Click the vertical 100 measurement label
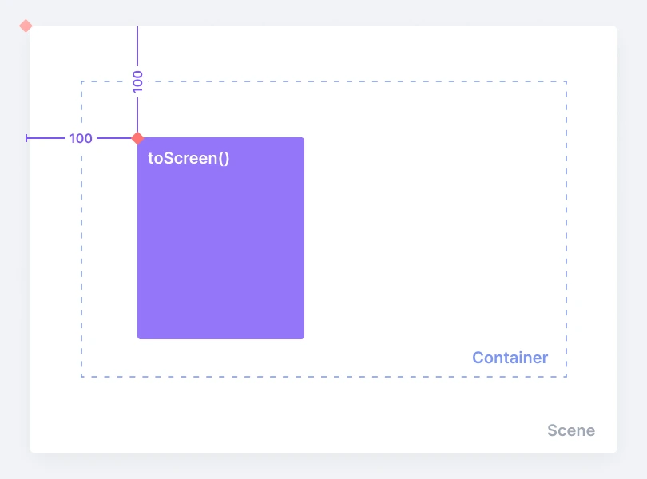The height and width of the screenshot is (479, 647). tap(138, 81)
